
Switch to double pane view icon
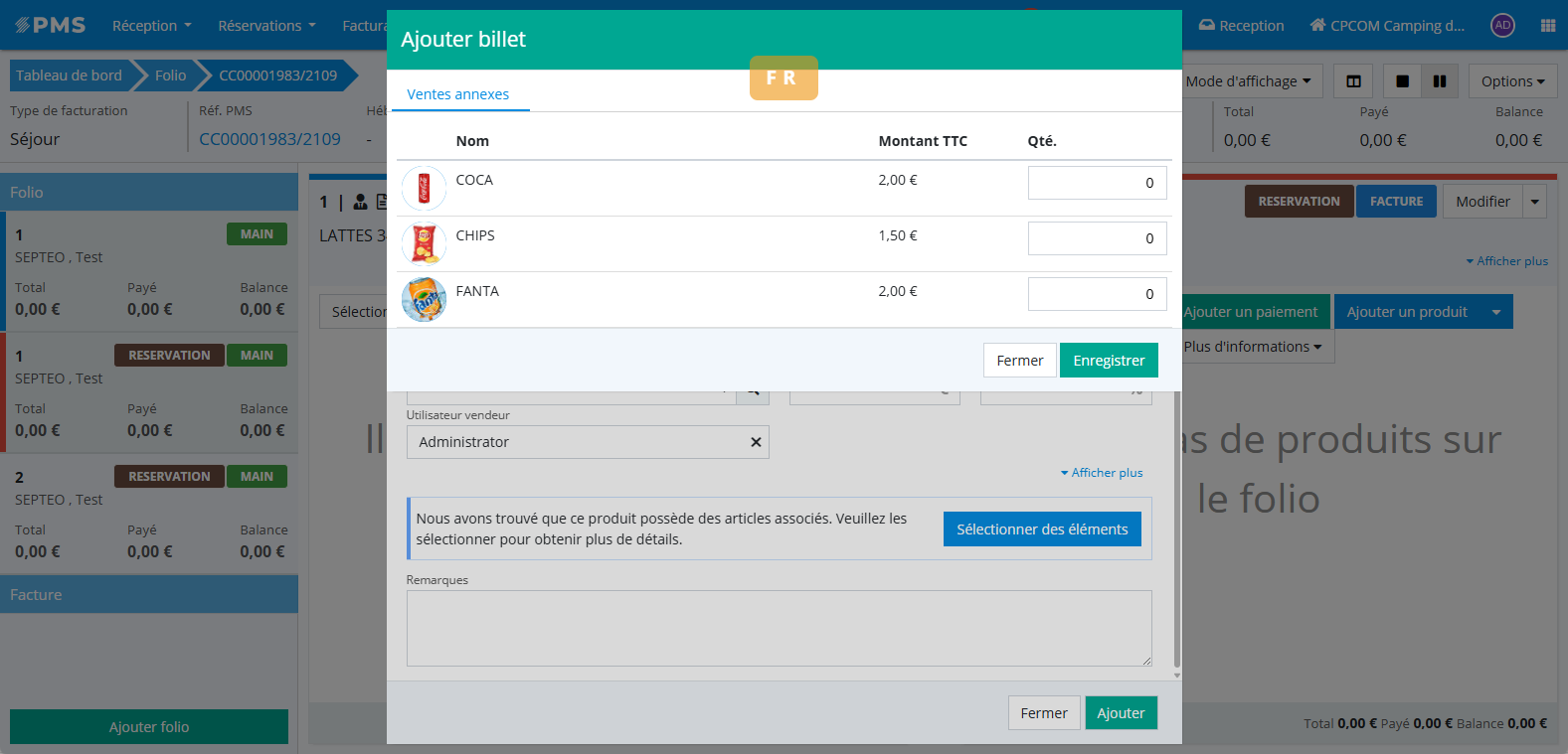(x=1439, y=81)
